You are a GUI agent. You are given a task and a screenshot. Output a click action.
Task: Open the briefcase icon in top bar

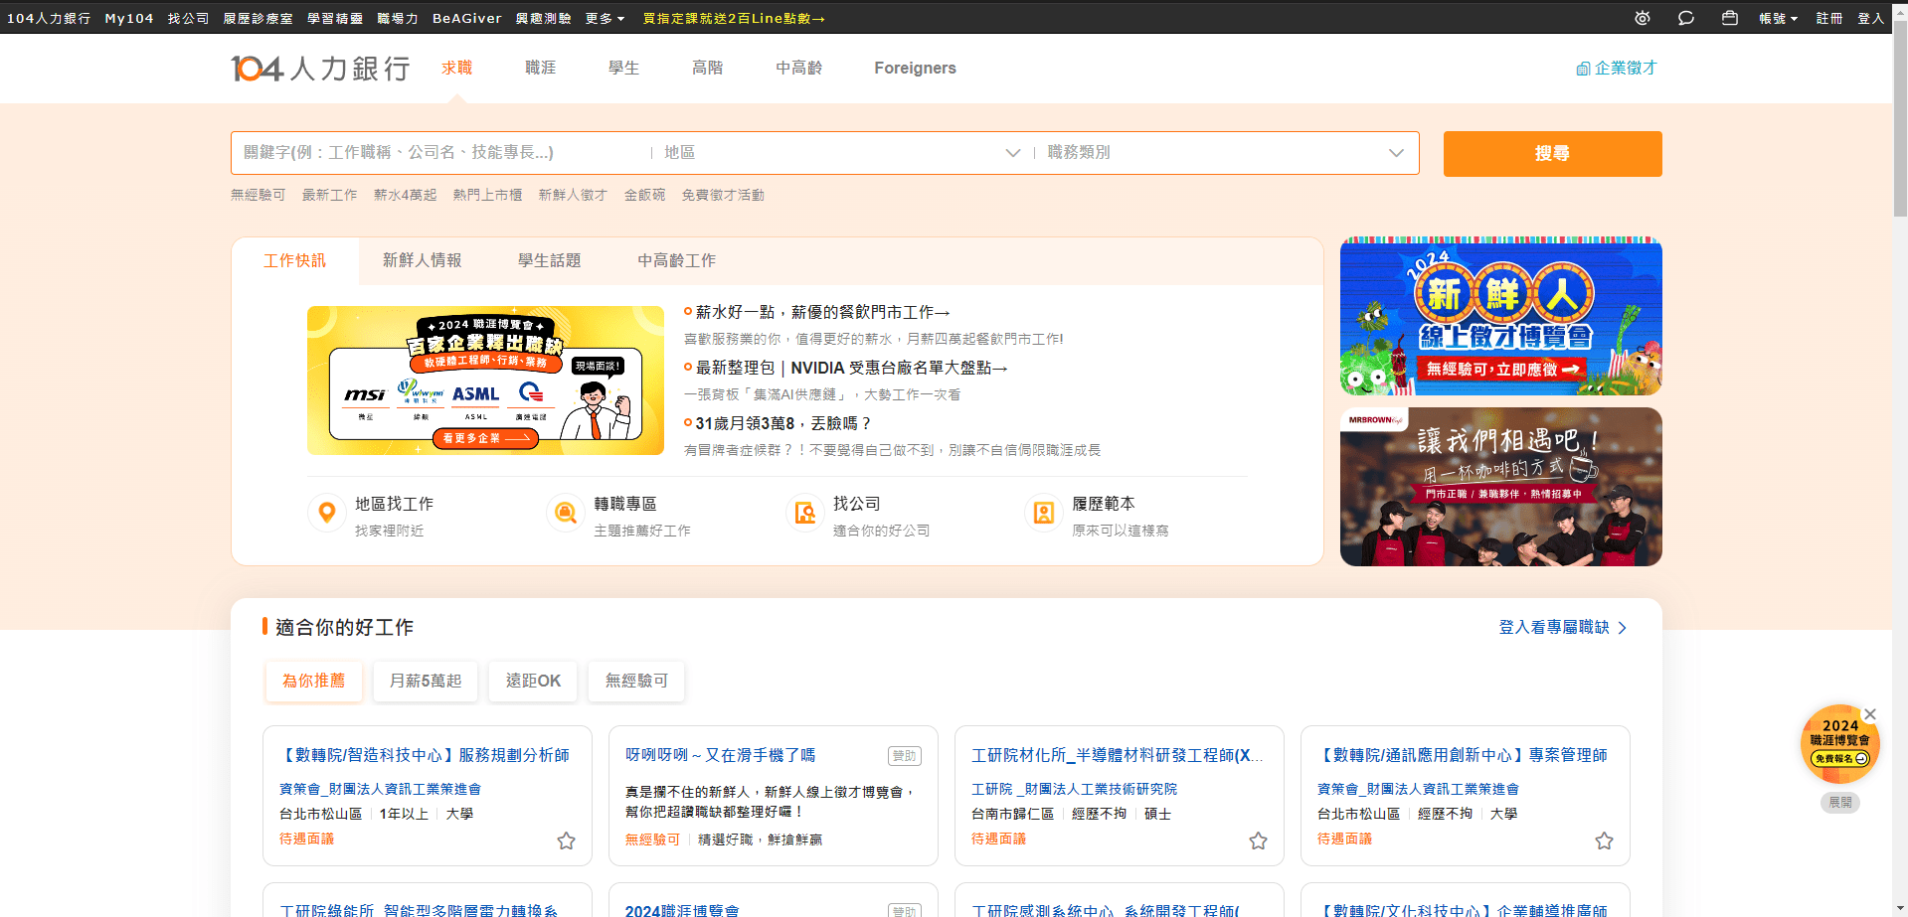click(1730, 18)
